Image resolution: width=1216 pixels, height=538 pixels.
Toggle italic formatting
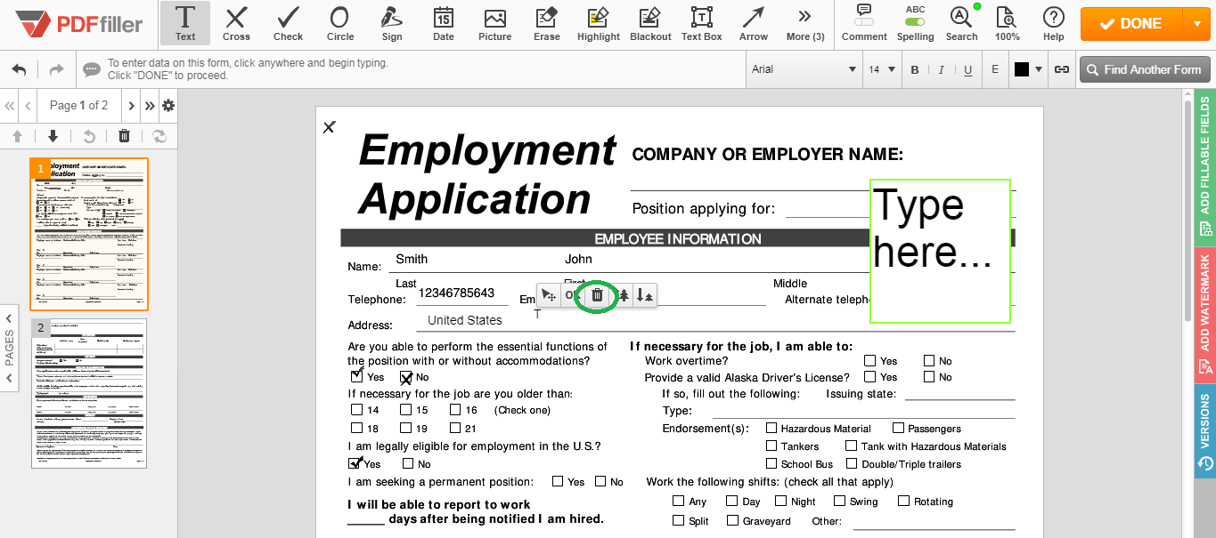coord(942,69)
